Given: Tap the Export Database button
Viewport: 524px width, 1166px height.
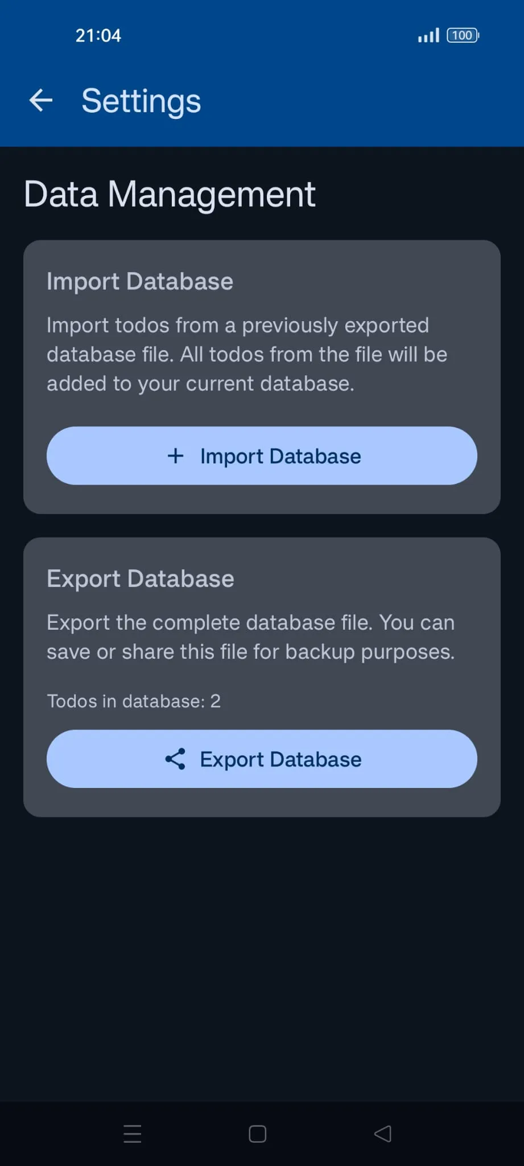Looking at the screenshot, I should (x=262, y=758).
